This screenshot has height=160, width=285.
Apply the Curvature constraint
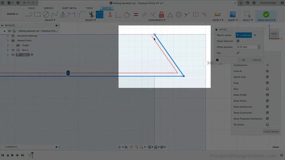[204, 15]
